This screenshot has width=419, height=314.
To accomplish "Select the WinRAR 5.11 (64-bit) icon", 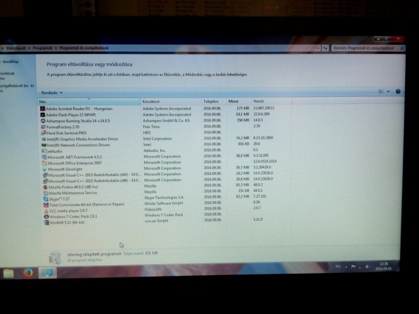I will click(47, 222).
